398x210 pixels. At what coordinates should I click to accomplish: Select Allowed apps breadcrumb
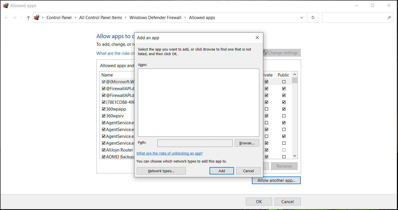click(x=202, y=18)
